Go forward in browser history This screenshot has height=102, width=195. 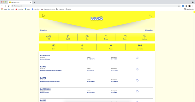click(x=5, y=6)
